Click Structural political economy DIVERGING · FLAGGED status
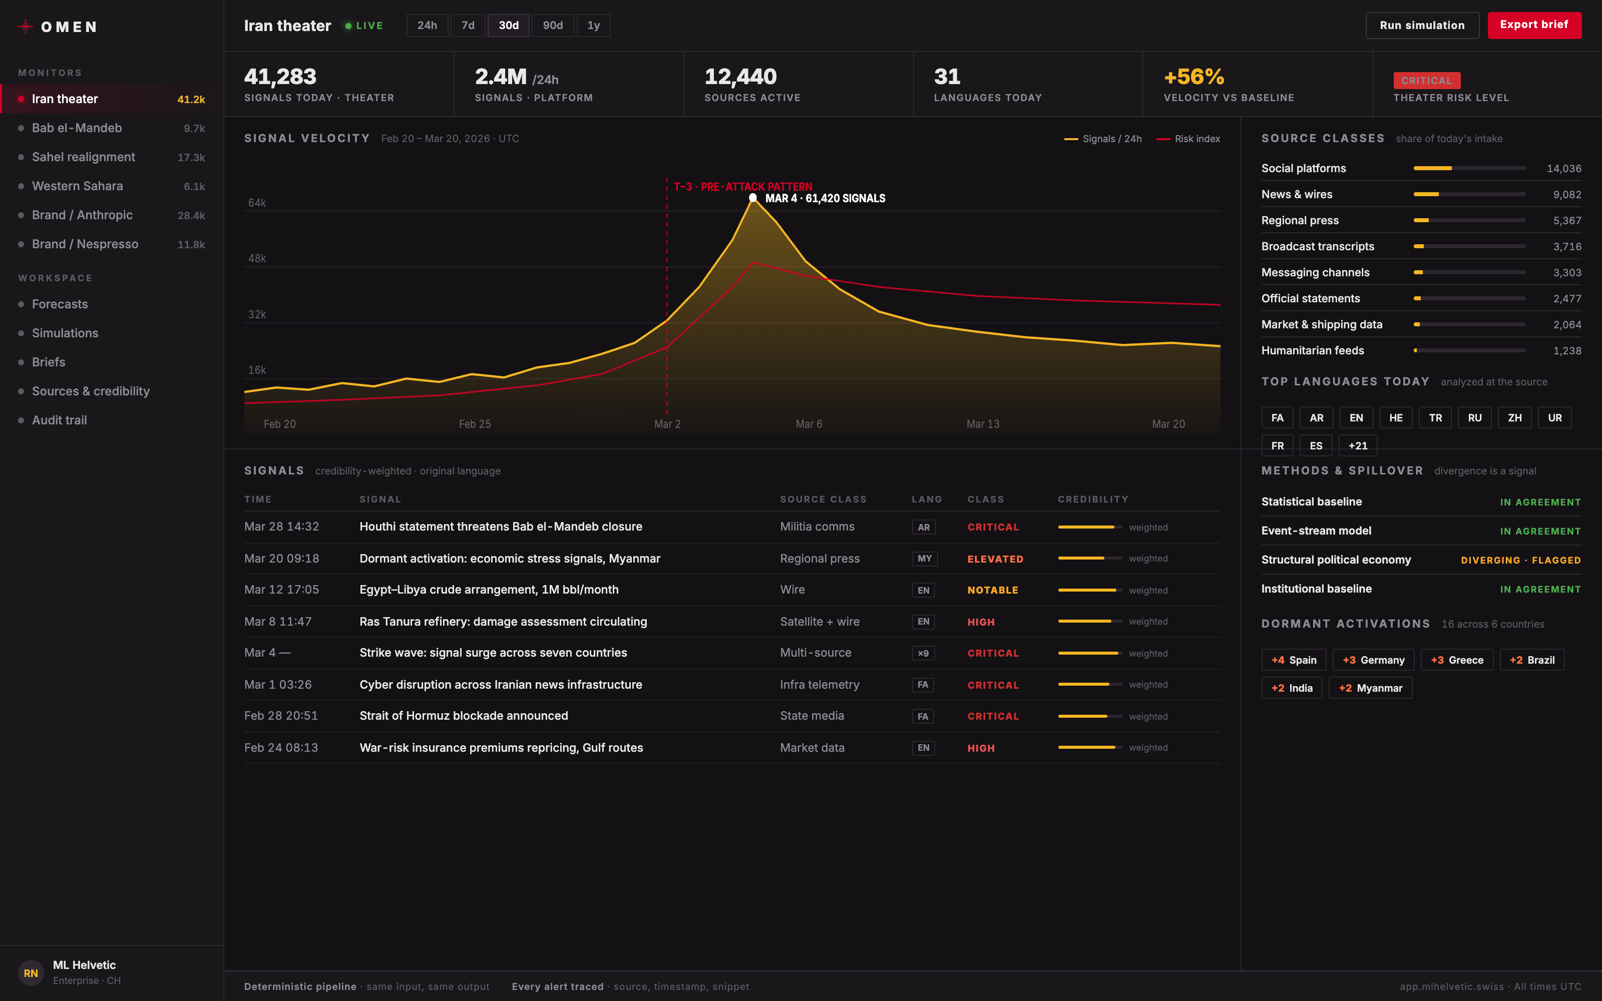The height and width of the screenshot is (1001, 1602). click(x=1520, y=560)
